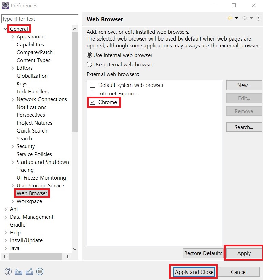Viewport: 263px width, 280px height.
Task: Click Restore Defaults button
Action: pos(203,253)
